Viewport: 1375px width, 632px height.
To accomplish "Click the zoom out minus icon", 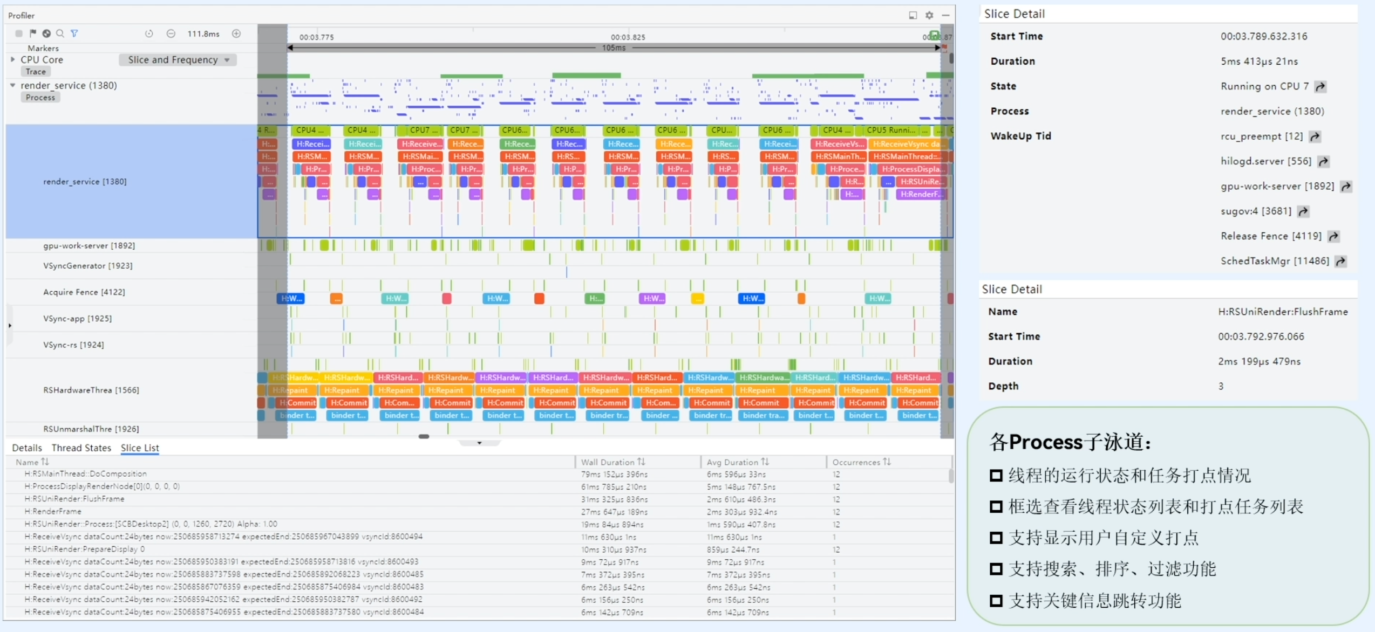I will (x=171, y=33).
